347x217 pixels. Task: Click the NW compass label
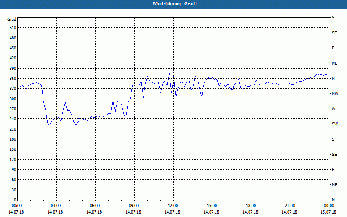click(x=335, y=94)
